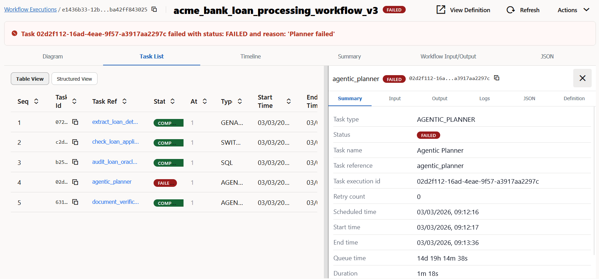Click the Refresh circular arrow icon
This screenshot has width=599, height=279.
(511, 10)
